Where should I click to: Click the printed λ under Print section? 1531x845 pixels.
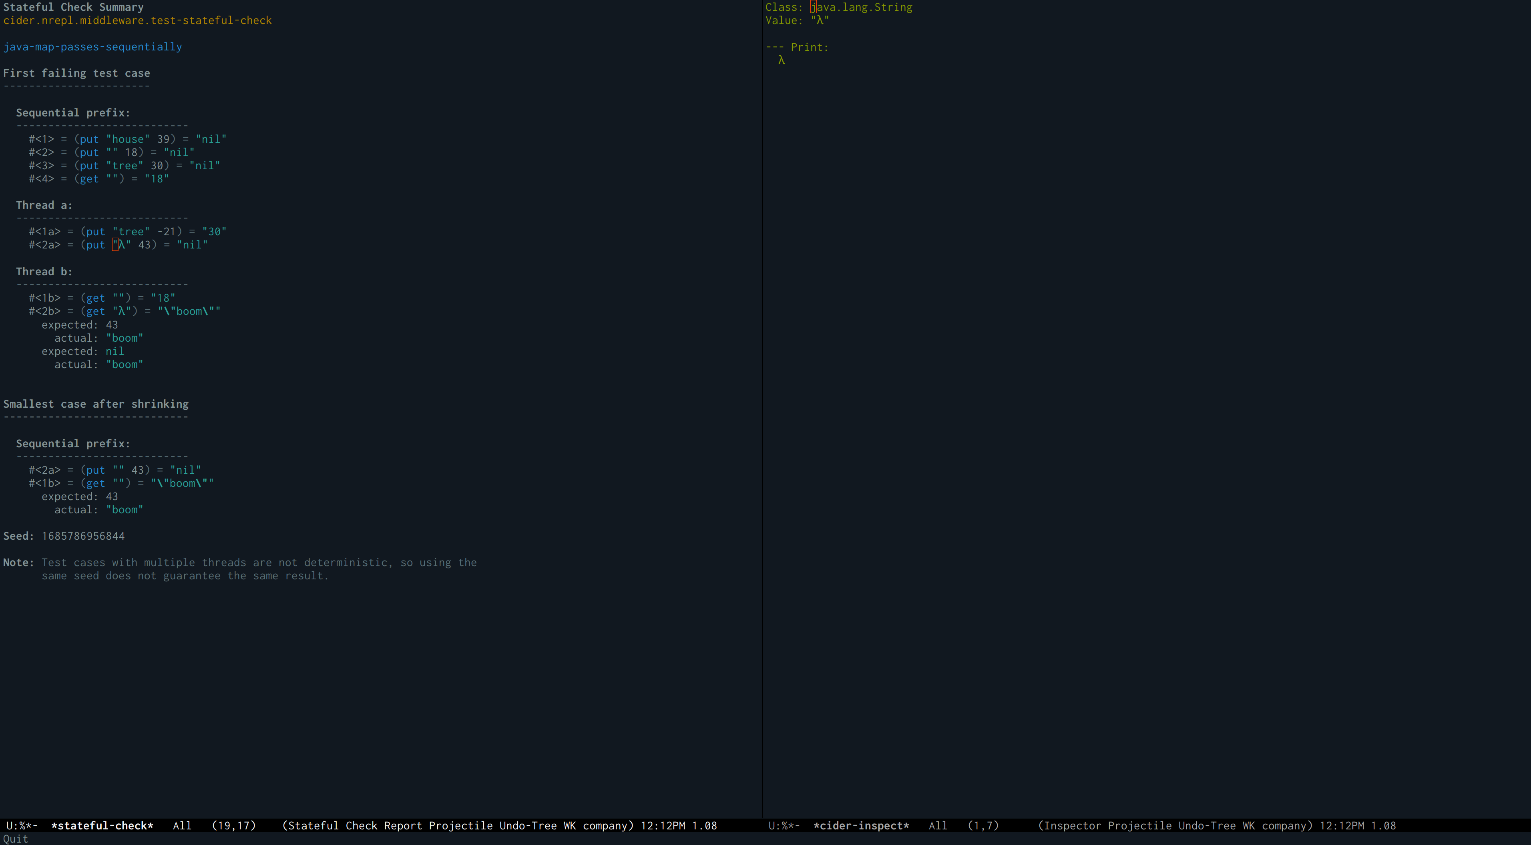pyautogui.click(x=781, y=60)
